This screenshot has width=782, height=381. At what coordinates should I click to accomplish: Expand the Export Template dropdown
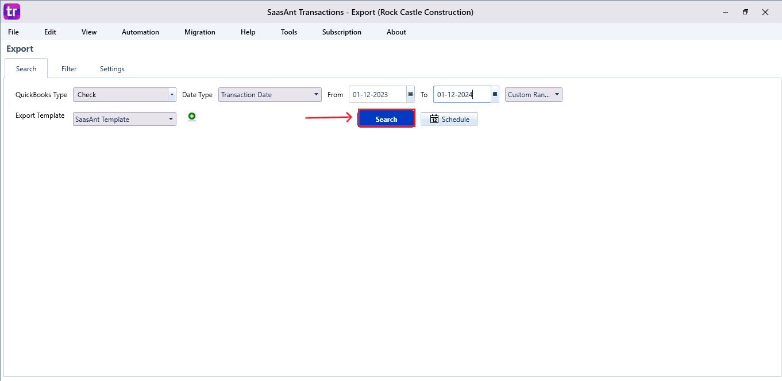[x=171, y=120]
